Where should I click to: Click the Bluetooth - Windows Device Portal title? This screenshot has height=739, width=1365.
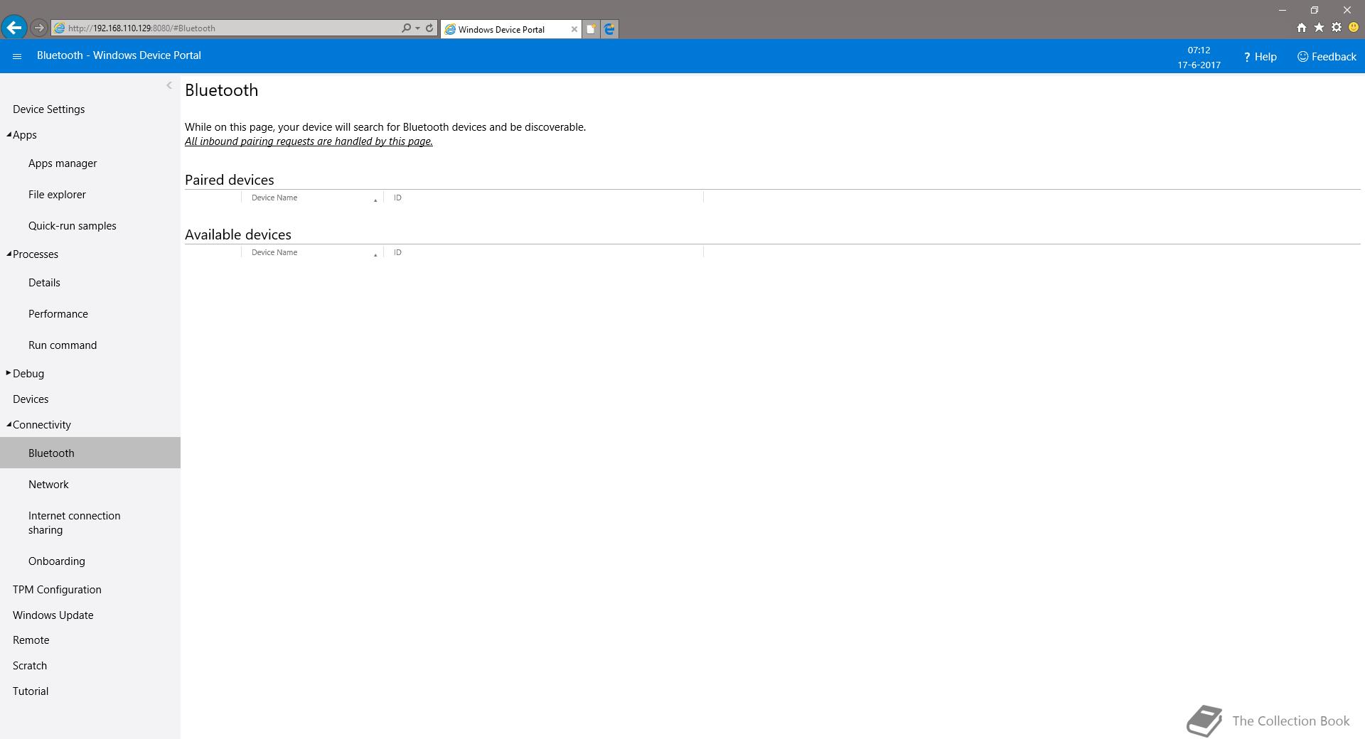(x=119, y=55)
